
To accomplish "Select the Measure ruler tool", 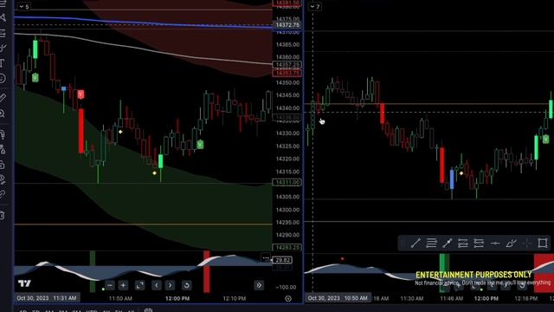I will [x=3, y=98].
